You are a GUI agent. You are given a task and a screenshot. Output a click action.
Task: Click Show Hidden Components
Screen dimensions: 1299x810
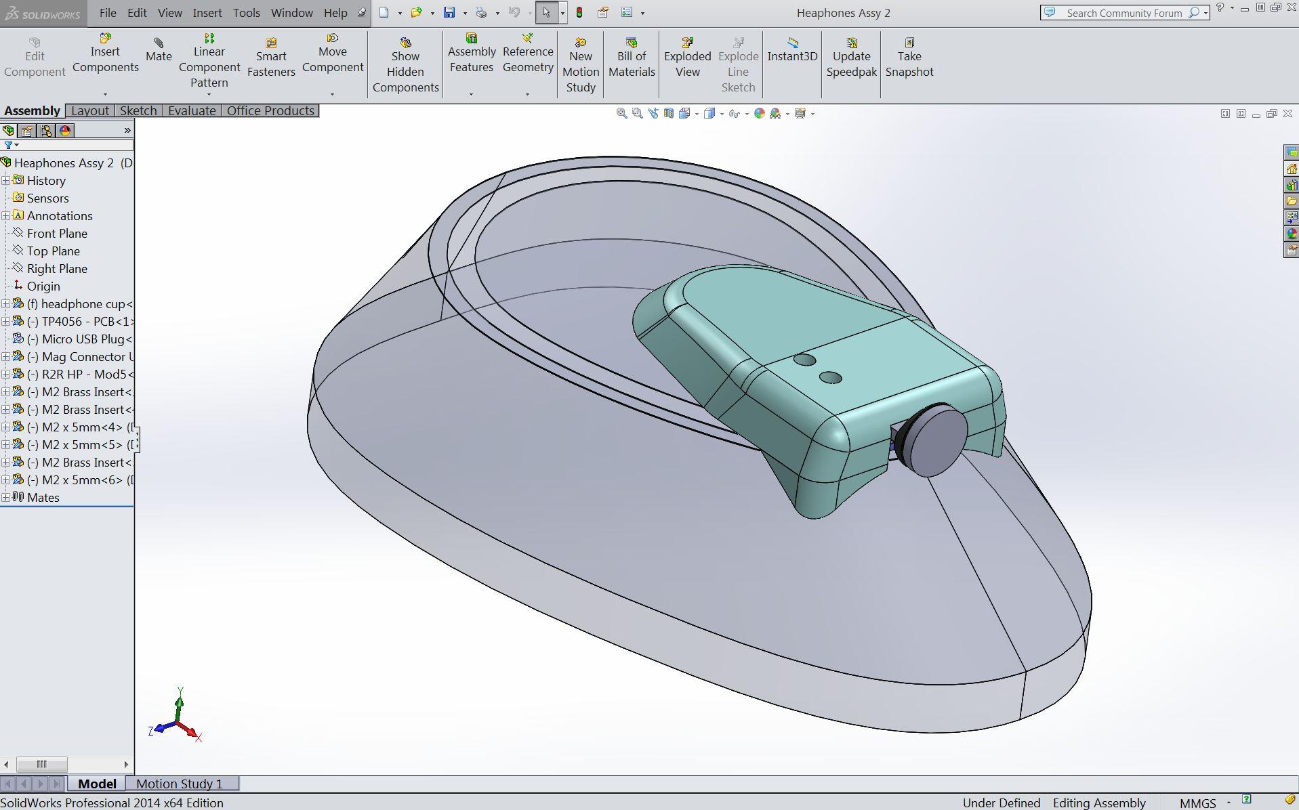(x=405, y=65)
